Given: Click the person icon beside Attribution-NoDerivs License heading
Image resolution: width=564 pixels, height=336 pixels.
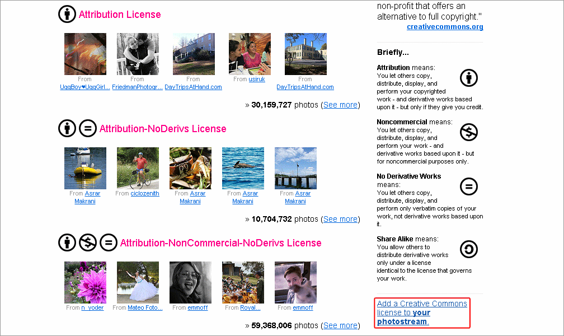Looking at the screenshot, I should (67, 128).
